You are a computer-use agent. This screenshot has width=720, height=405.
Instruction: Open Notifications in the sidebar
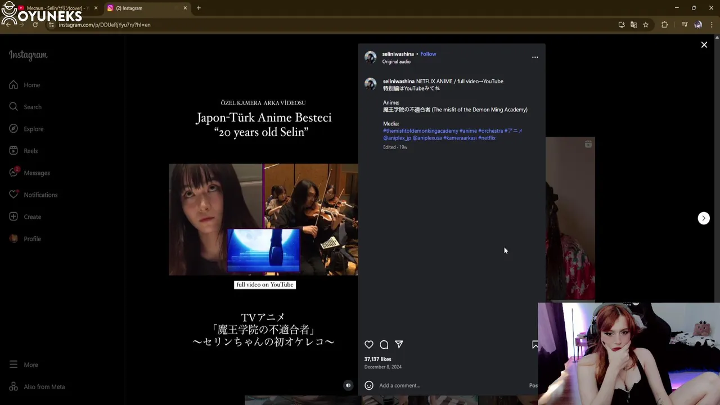(x=33, y=195)
